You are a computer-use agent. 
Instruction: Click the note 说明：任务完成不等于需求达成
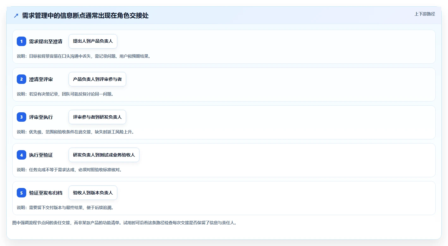click(69, 170)
